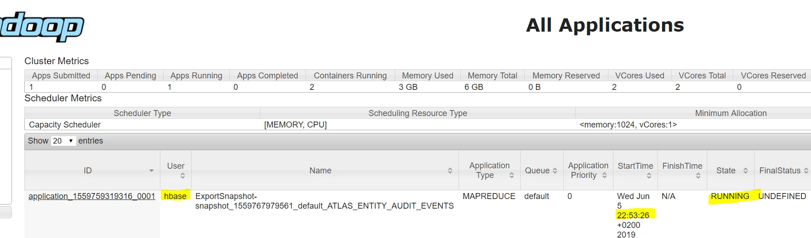811x238 pixels.
Task: Select the ExportSnapshot application name text
Action: [324, 201]
